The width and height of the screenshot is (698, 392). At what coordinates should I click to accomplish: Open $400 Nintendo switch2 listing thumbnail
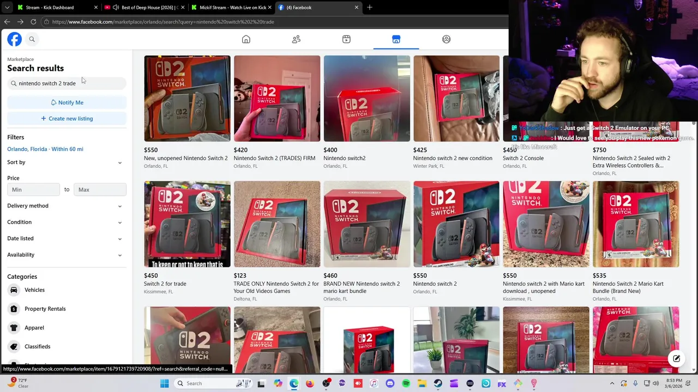(x=367, y=99)
